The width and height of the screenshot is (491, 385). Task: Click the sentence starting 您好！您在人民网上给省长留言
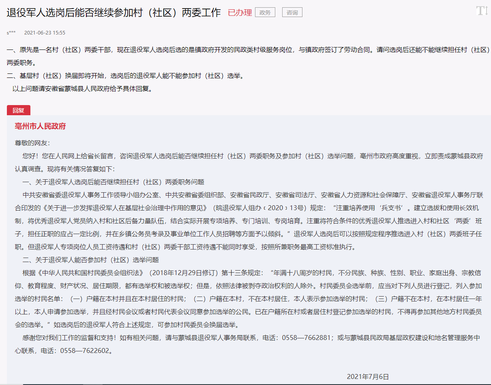pos(249,162)
